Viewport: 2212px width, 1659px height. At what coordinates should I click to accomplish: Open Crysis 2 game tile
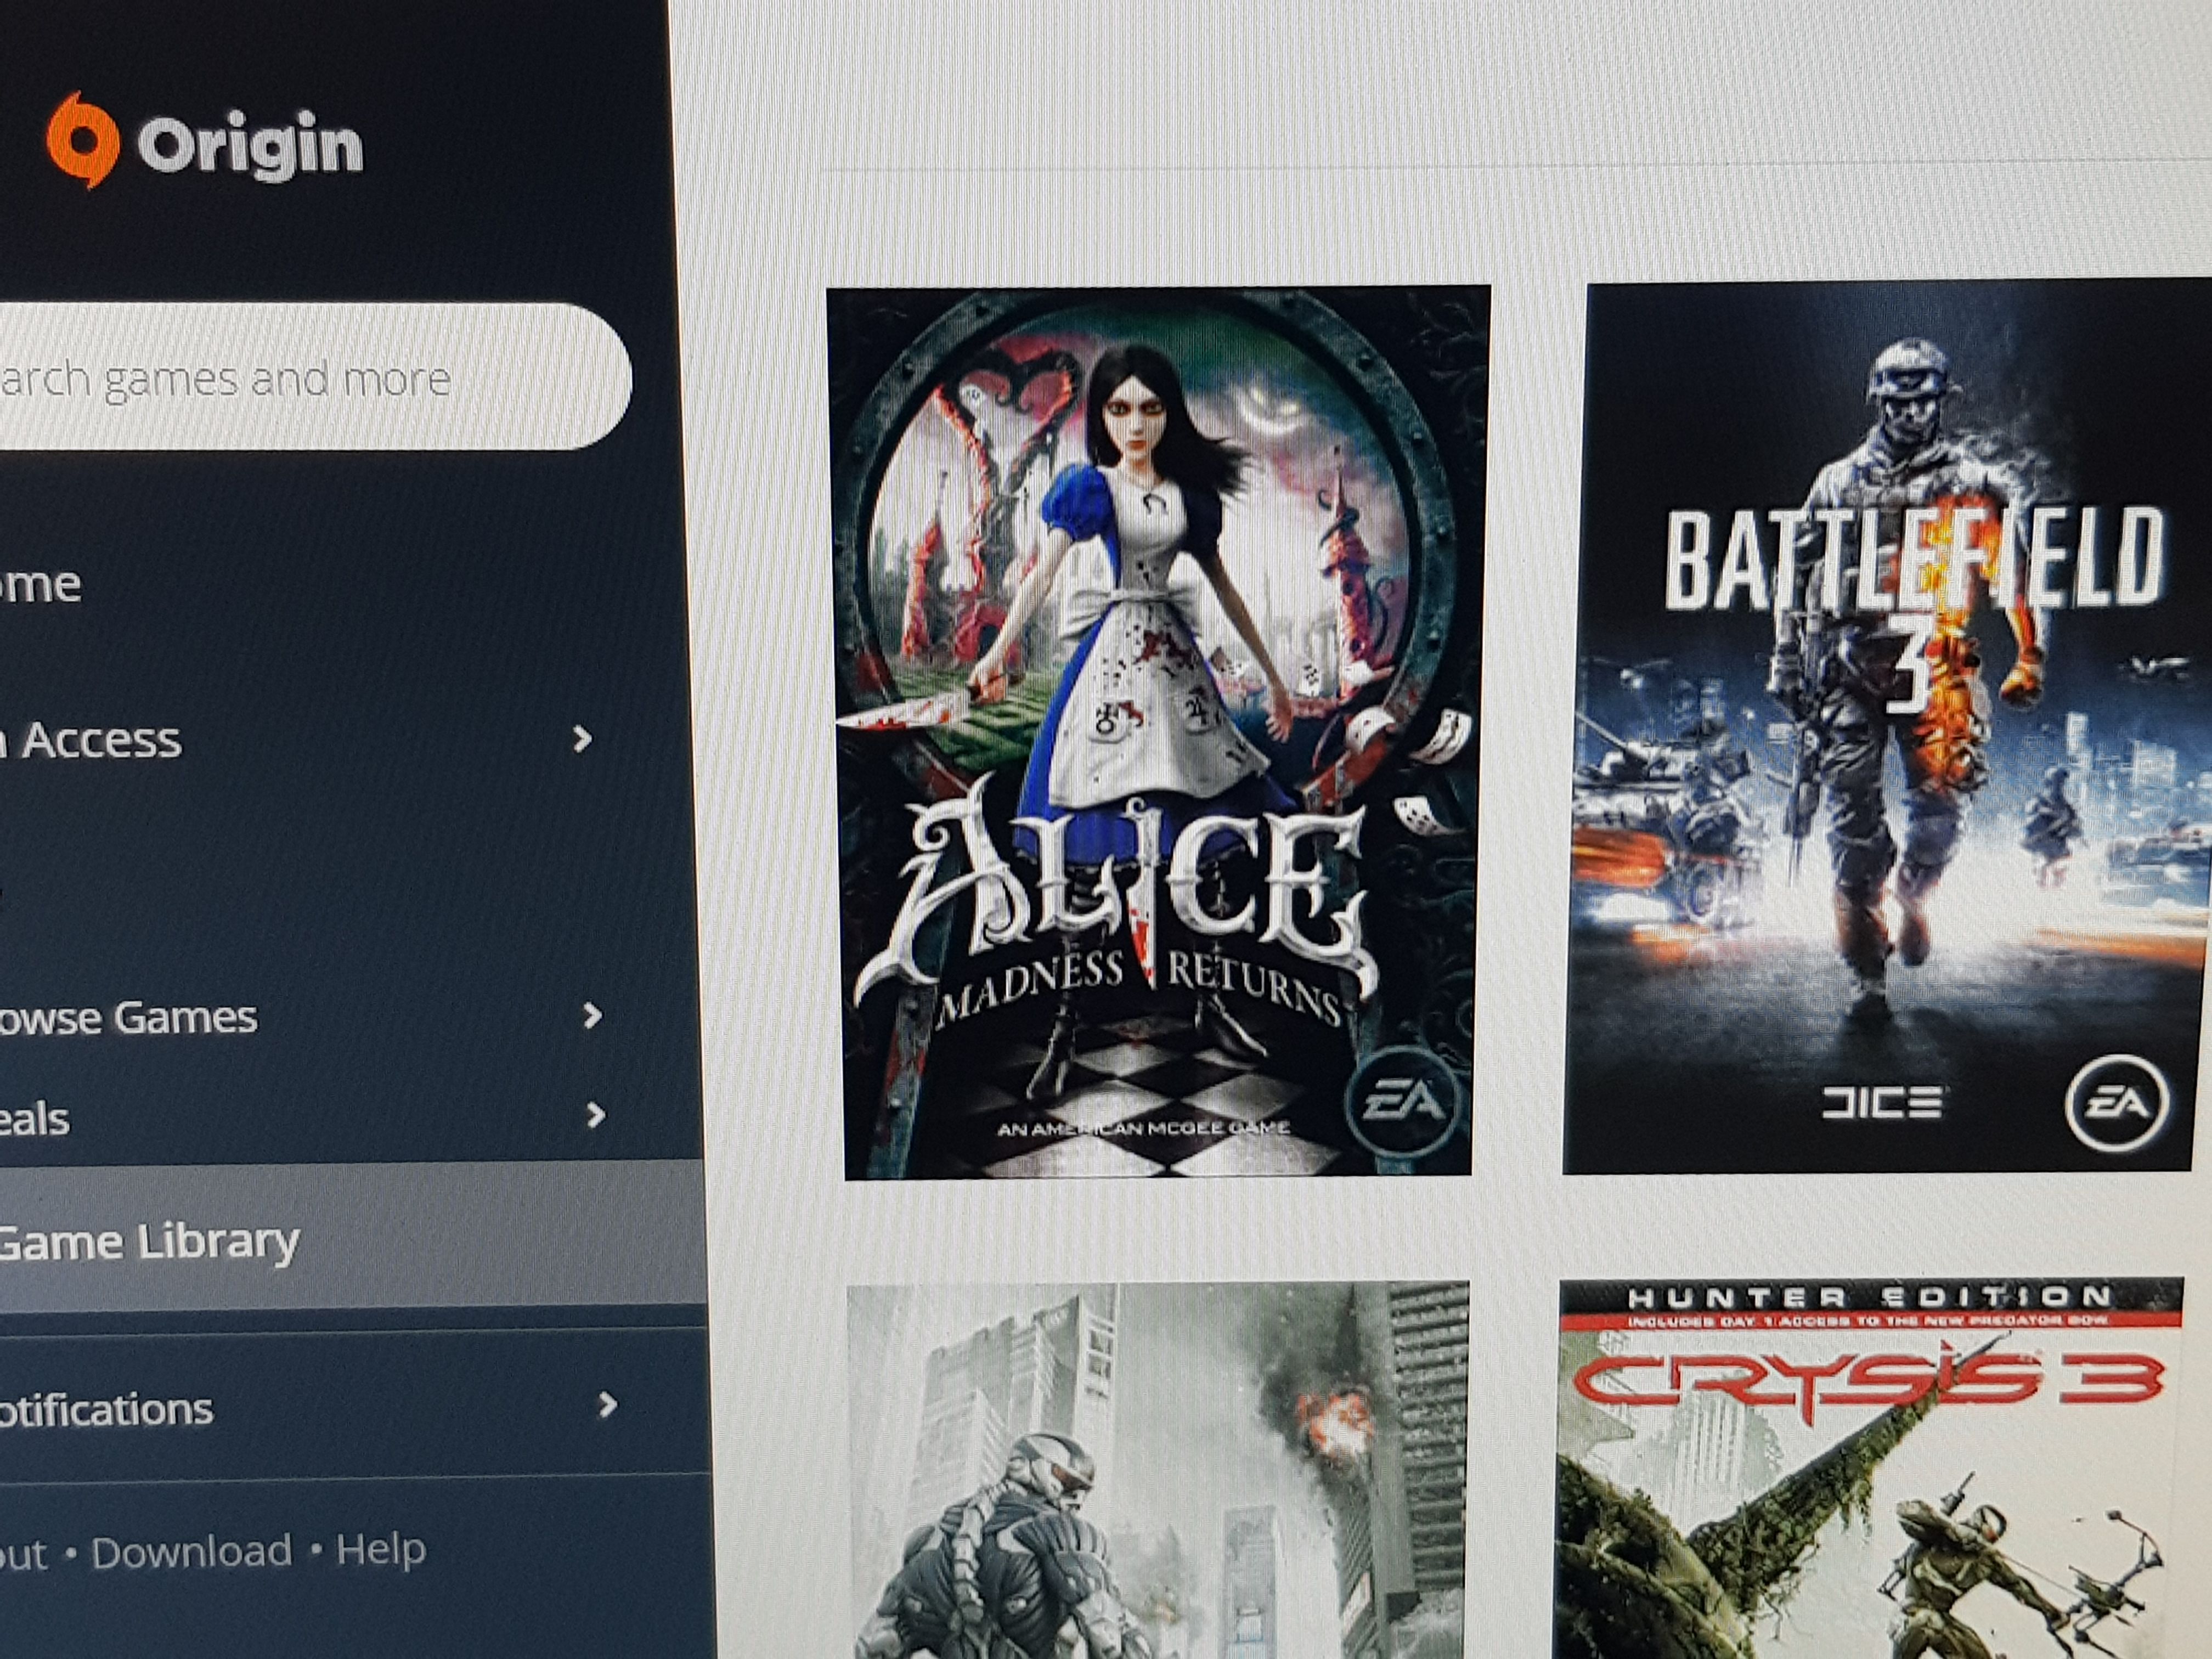coord(1158,1470)
